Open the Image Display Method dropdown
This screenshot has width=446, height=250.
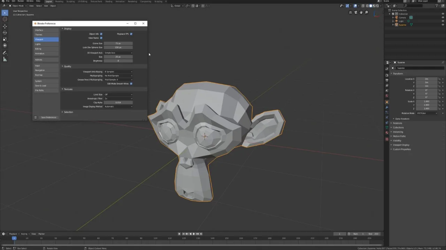(118, 107)
